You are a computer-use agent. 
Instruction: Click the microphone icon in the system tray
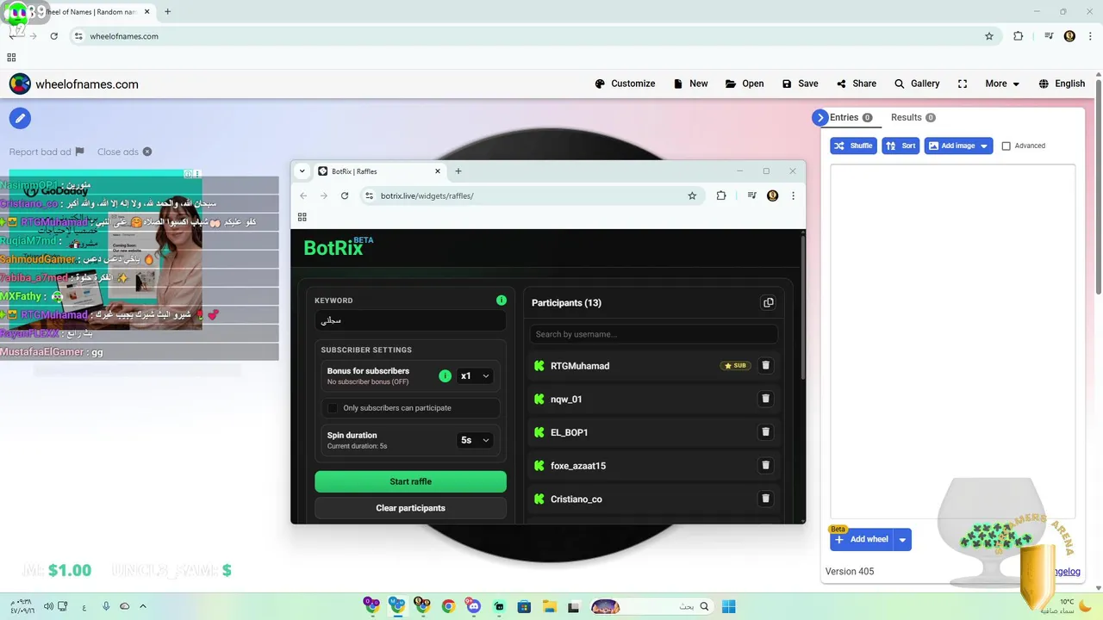coord(106,606)
